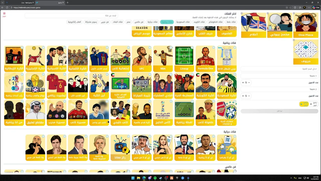
Task: Click the game name input field
Action: [x=279, y=69]
